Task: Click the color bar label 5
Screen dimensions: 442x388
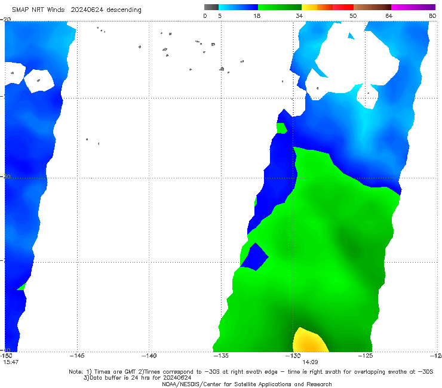Action: click(x=220, y=16)
